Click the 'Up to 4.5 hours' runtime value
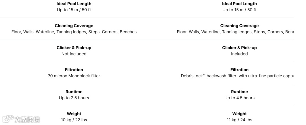The height and width of the screenshot is (125, 306). tap(239, 98)
